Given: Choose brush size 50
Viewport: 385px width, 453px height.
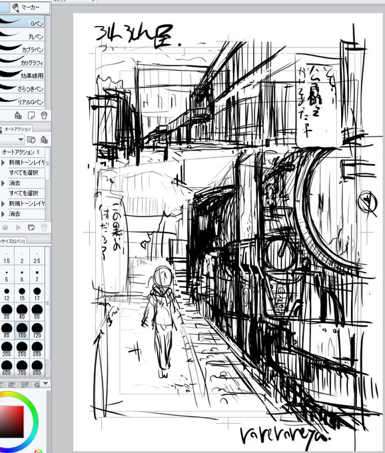Looking at the screenshot, I should click(x=37, y=312).
